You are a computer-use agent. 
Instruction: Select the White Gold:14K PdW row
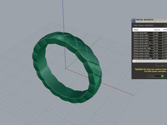(150, 58)
